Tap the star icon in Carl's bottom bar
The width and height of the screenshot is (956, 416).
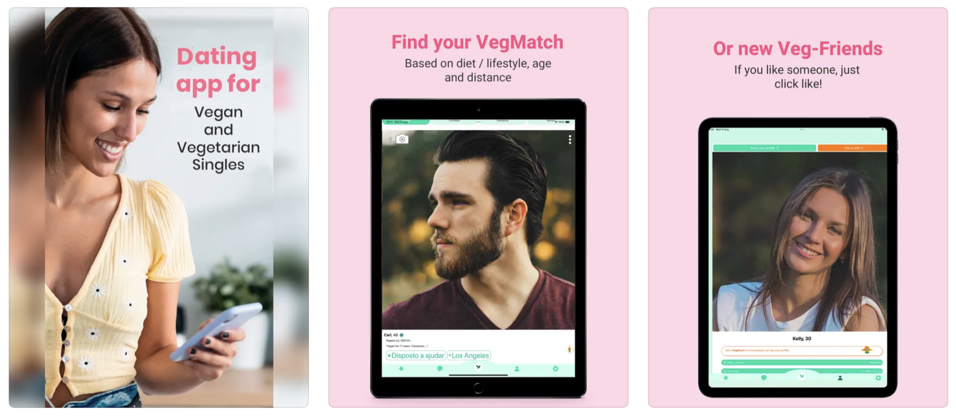[x=401, y=368]
